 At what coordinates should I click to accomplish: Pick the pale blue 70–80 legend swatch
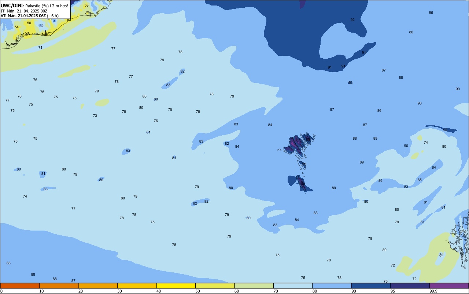[293, 286]
